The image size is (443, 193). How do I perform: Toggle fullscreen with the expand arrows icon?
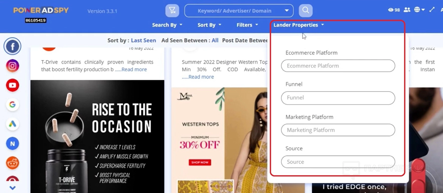[x=432, y=10]
